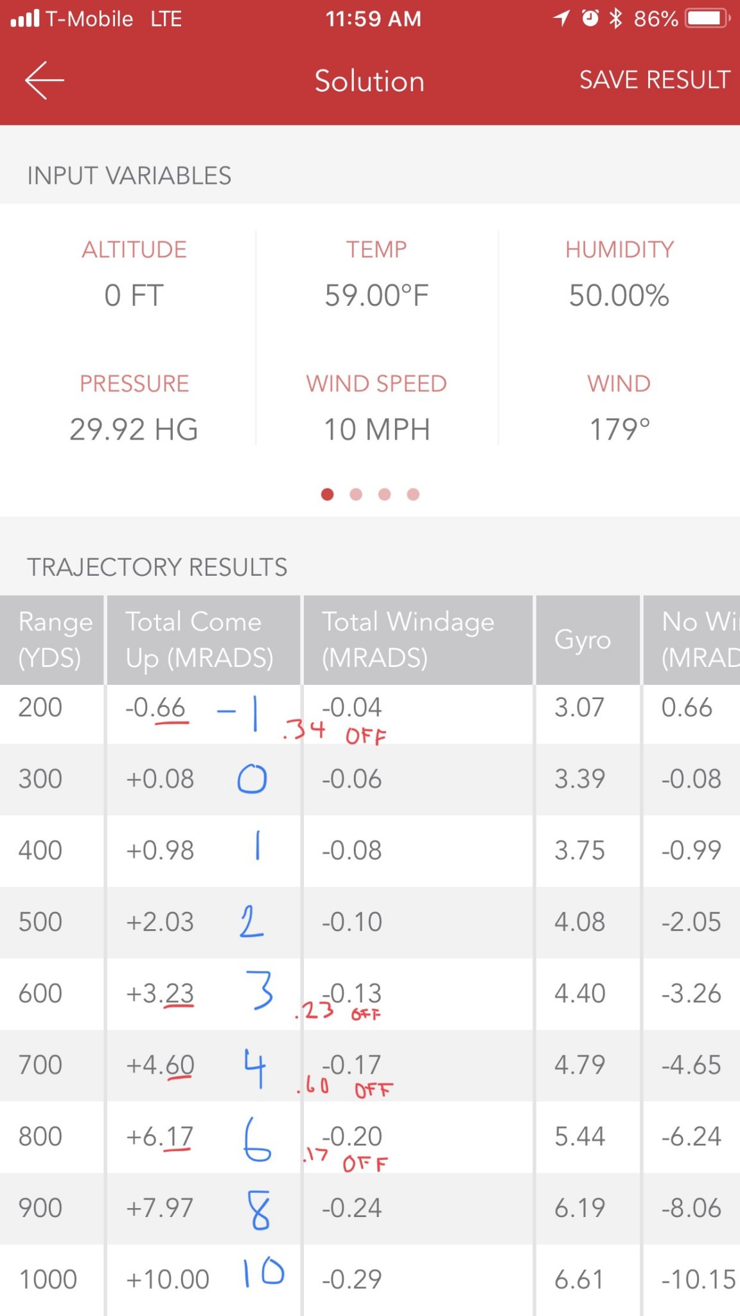This screenshot has width=740, height=1316.
Task: Tap the WIND SPEED 10 MPH value
Action: [376, 429]
